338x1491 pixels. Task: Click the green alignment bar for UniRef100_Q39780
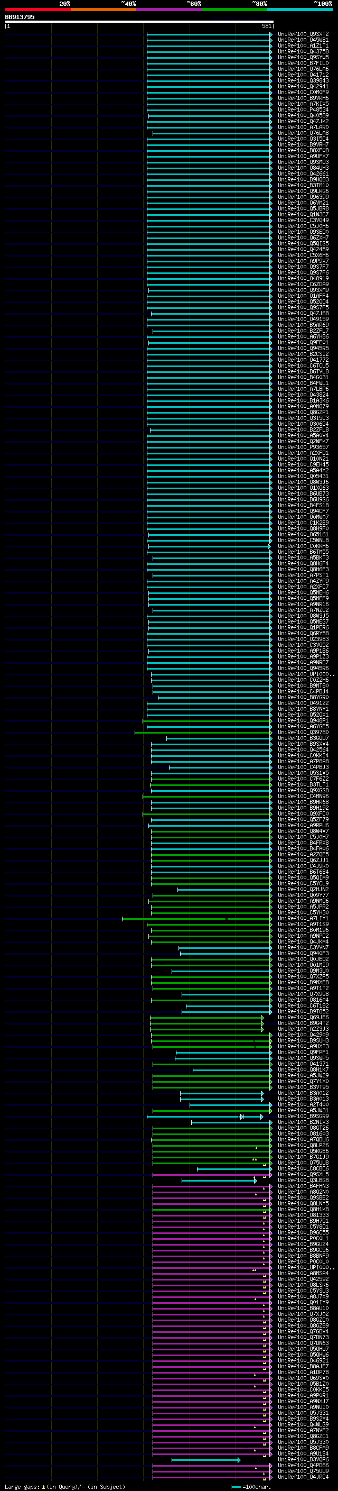[203, 733]
